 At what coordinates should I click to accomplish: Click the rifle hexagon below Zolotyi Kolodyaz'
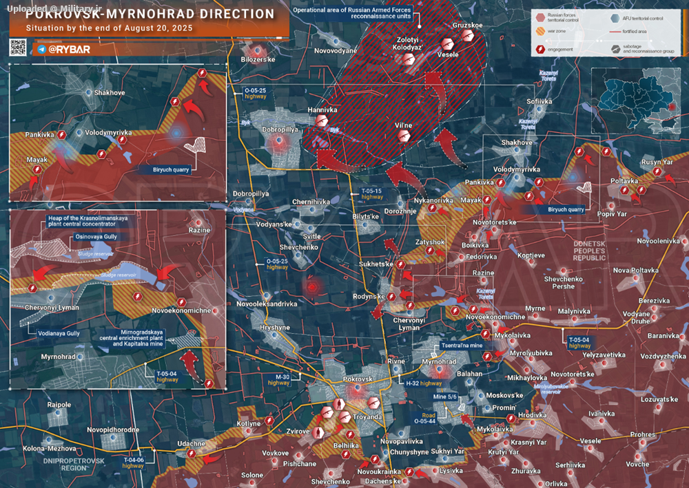pyautogui.click(x=409, y=59)
